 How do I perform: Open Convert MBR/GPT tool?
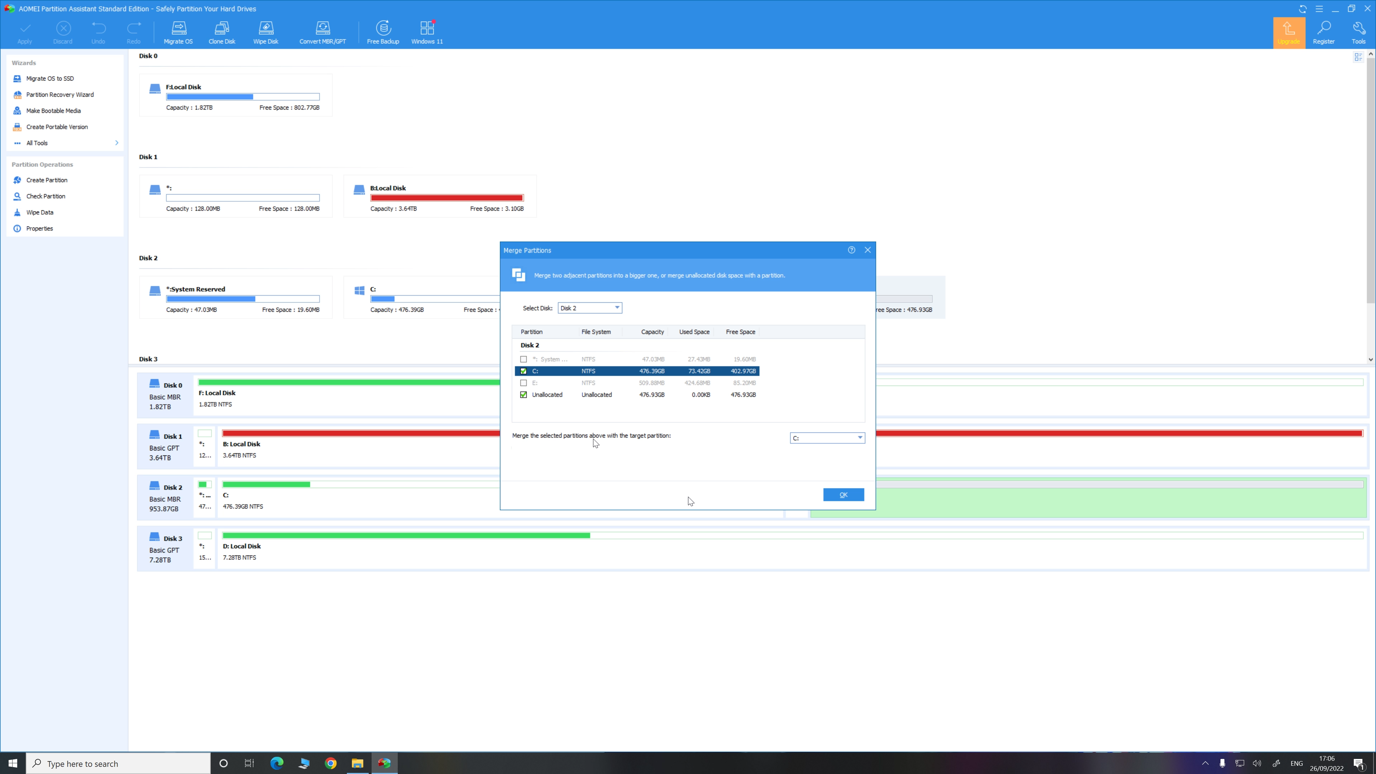pos(322,32)
